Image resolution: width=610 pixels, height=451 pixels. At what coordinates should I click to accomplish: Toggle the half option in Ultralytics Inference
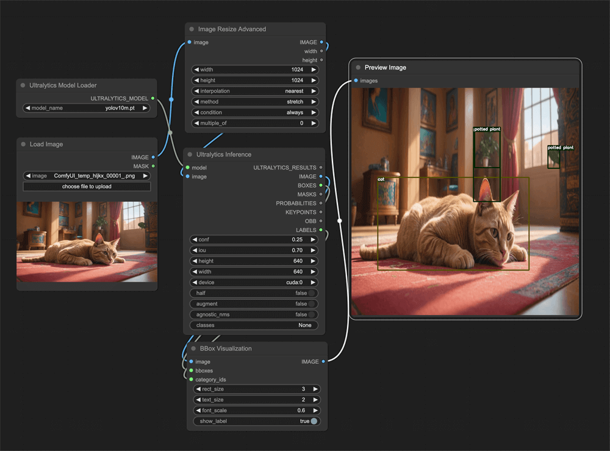tap(254, 293)
